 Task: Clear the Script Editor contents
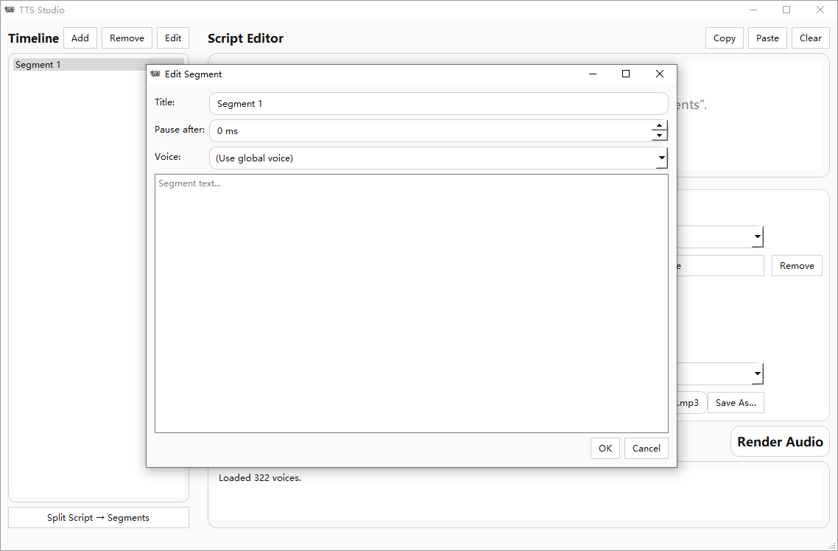tap(810, 38)
